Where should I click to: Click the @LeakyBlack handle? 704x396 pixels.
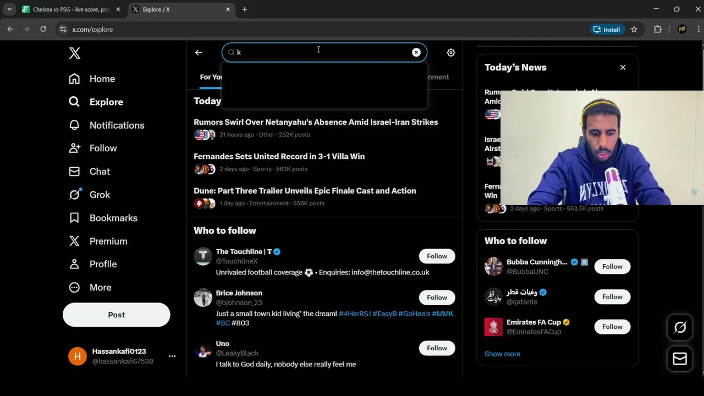tap(237, 353)
